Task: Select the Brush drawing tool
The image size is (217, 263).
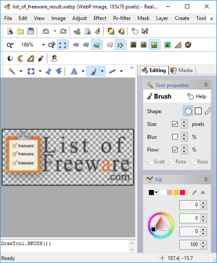Action: (93, 71)
